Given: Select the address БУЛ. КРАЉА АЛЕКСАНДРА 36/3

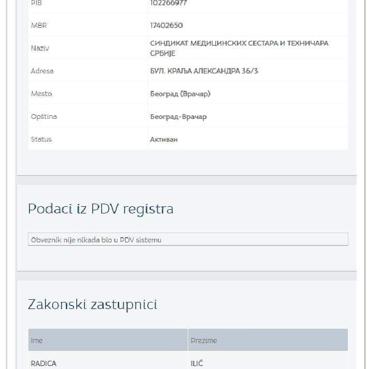Looking at the screenshot, I should pos(204,71).
